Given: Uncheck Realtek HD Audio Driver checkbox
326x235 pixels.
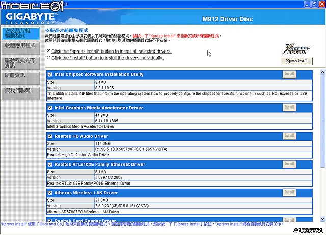Looking at the screenshot, I should click(x=50, y=136).
